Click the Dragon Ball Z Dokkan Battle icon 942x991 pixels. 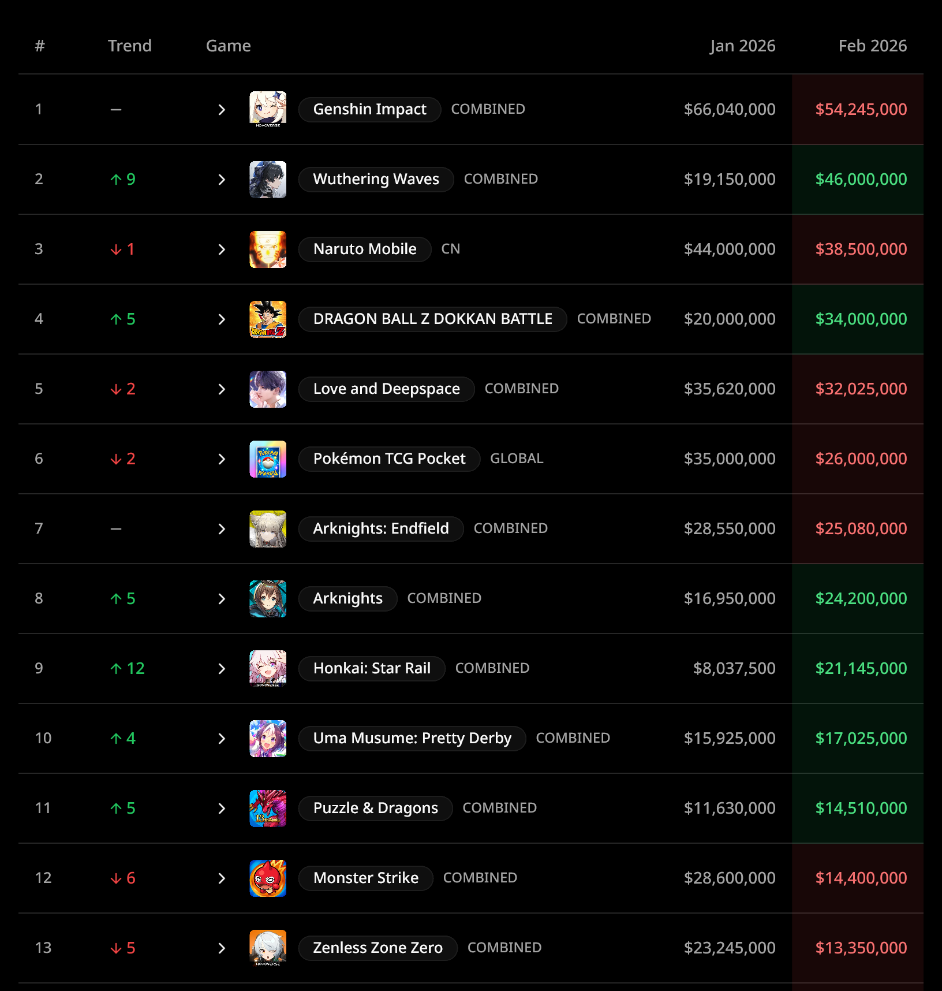268,319
